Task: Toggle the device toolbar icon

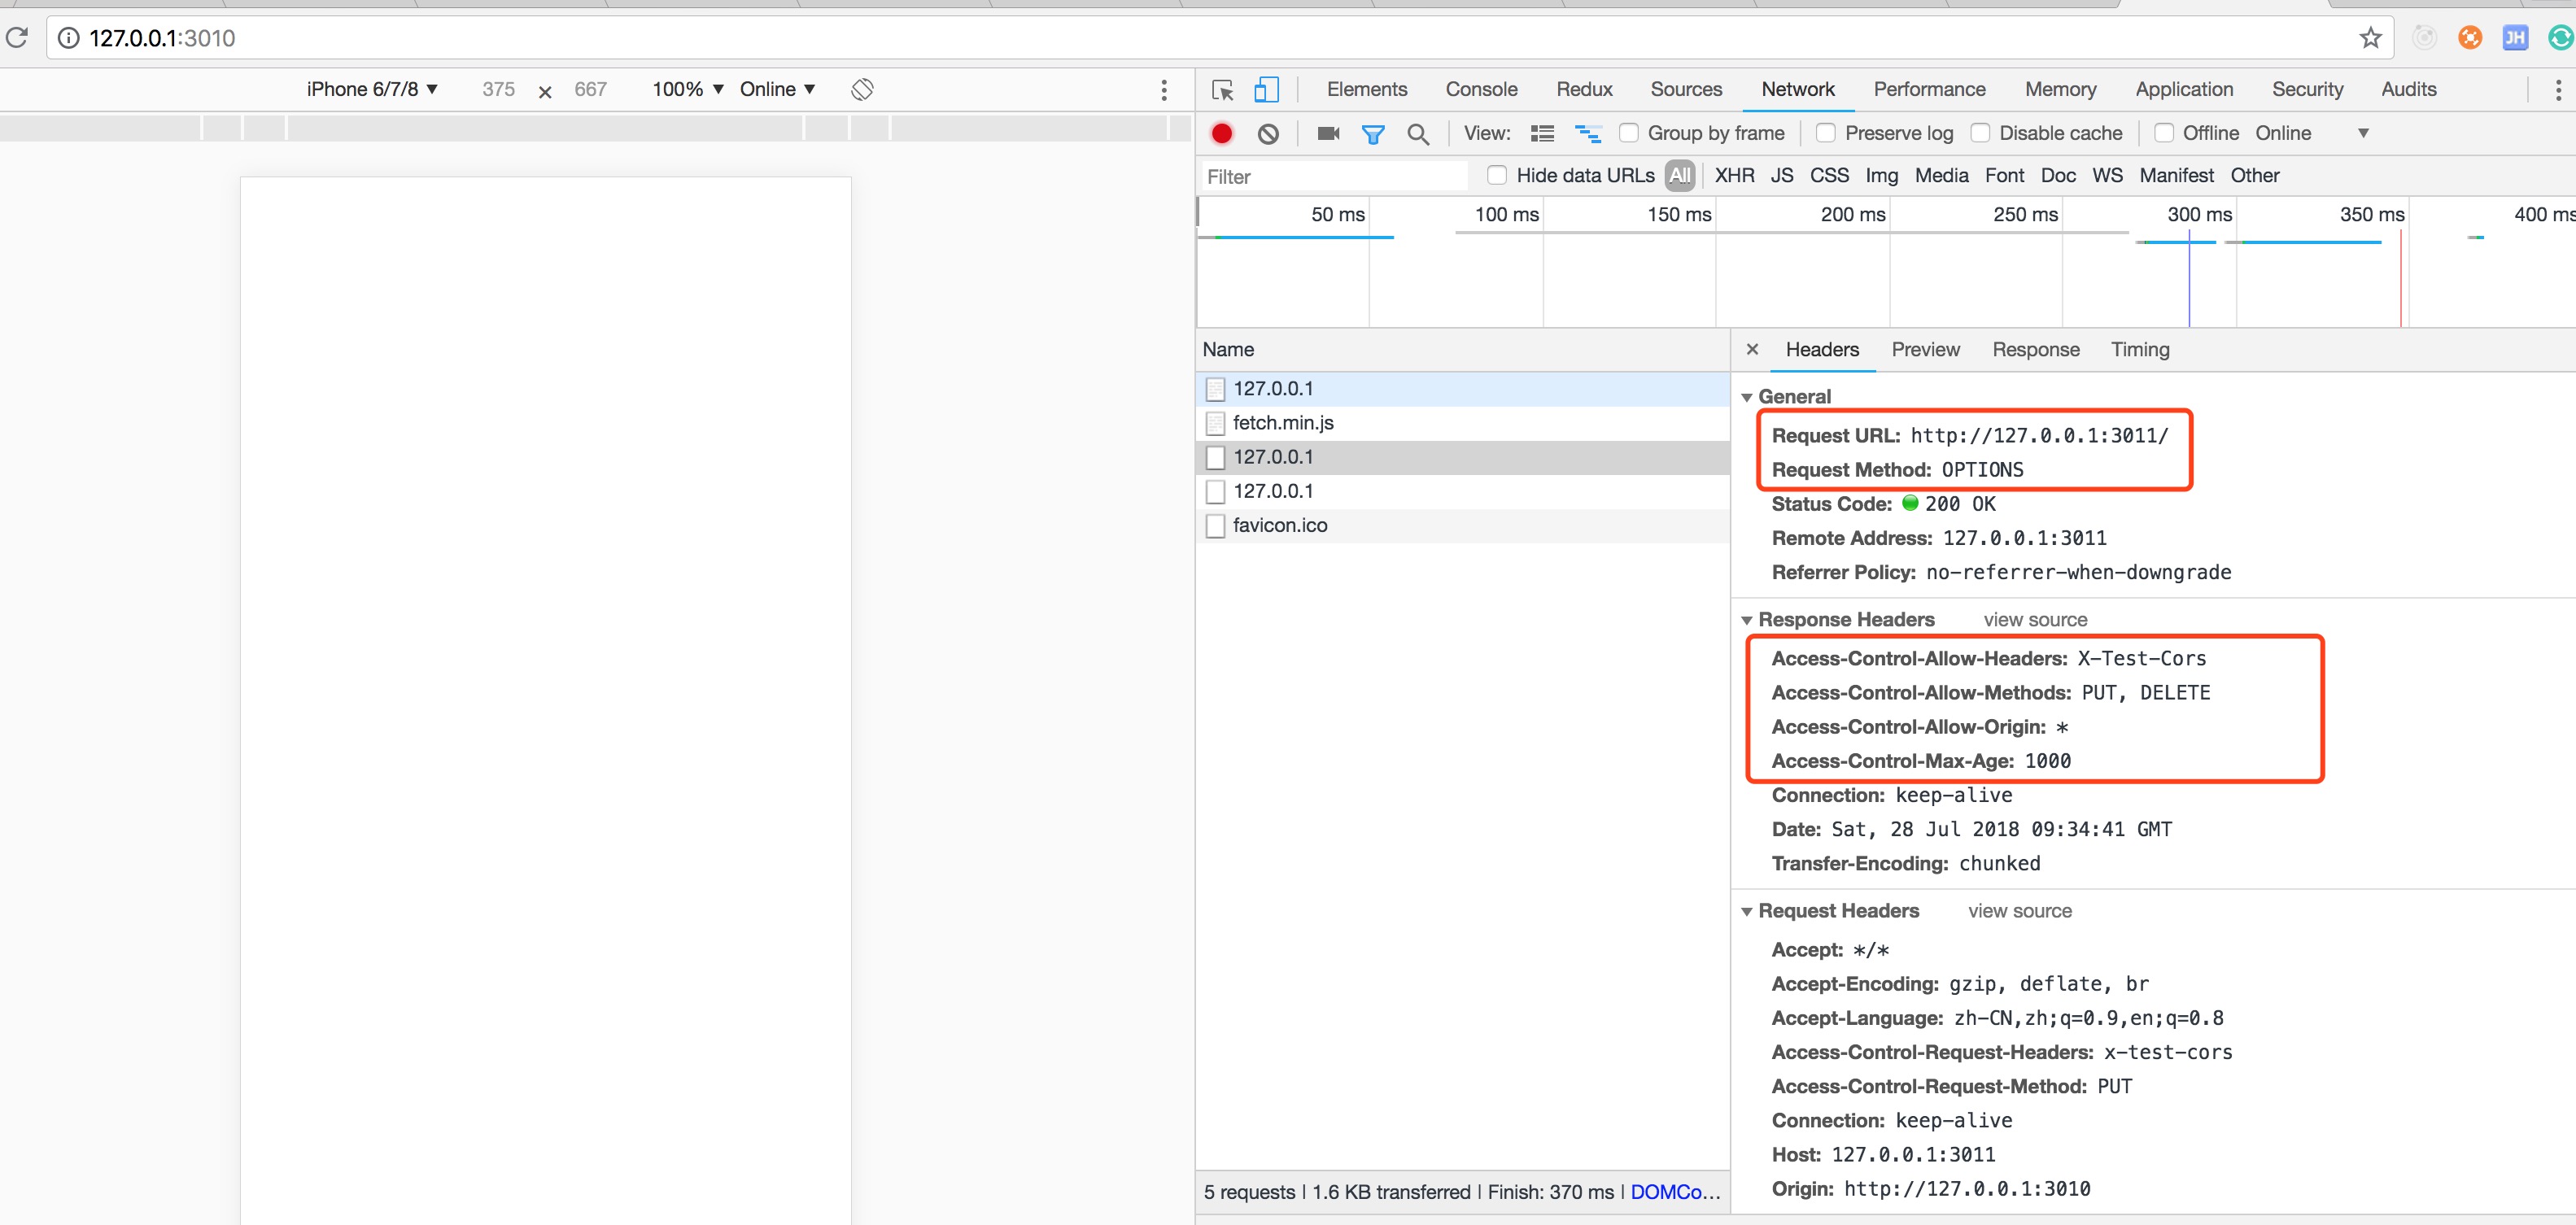Action: pyautogui.click(x=1266, y=90)
